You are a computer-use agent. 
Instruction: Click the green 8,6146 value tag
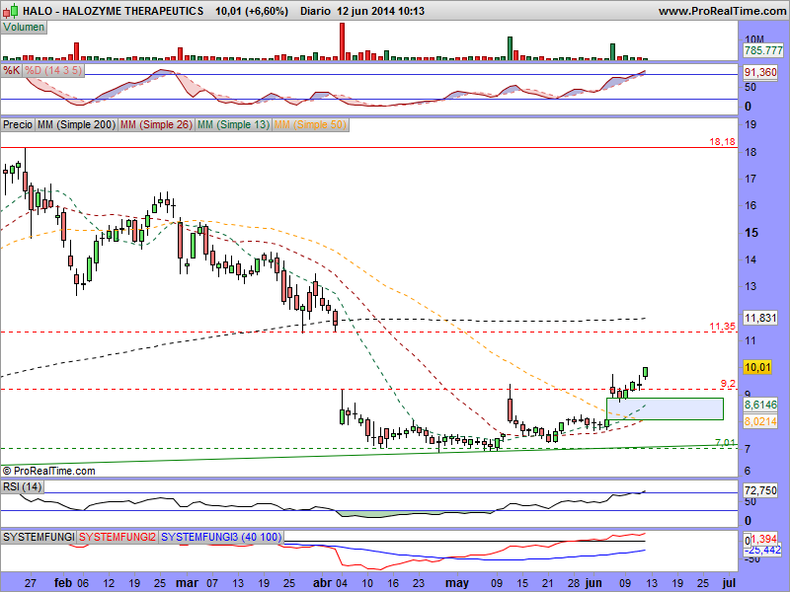point(760,405)
